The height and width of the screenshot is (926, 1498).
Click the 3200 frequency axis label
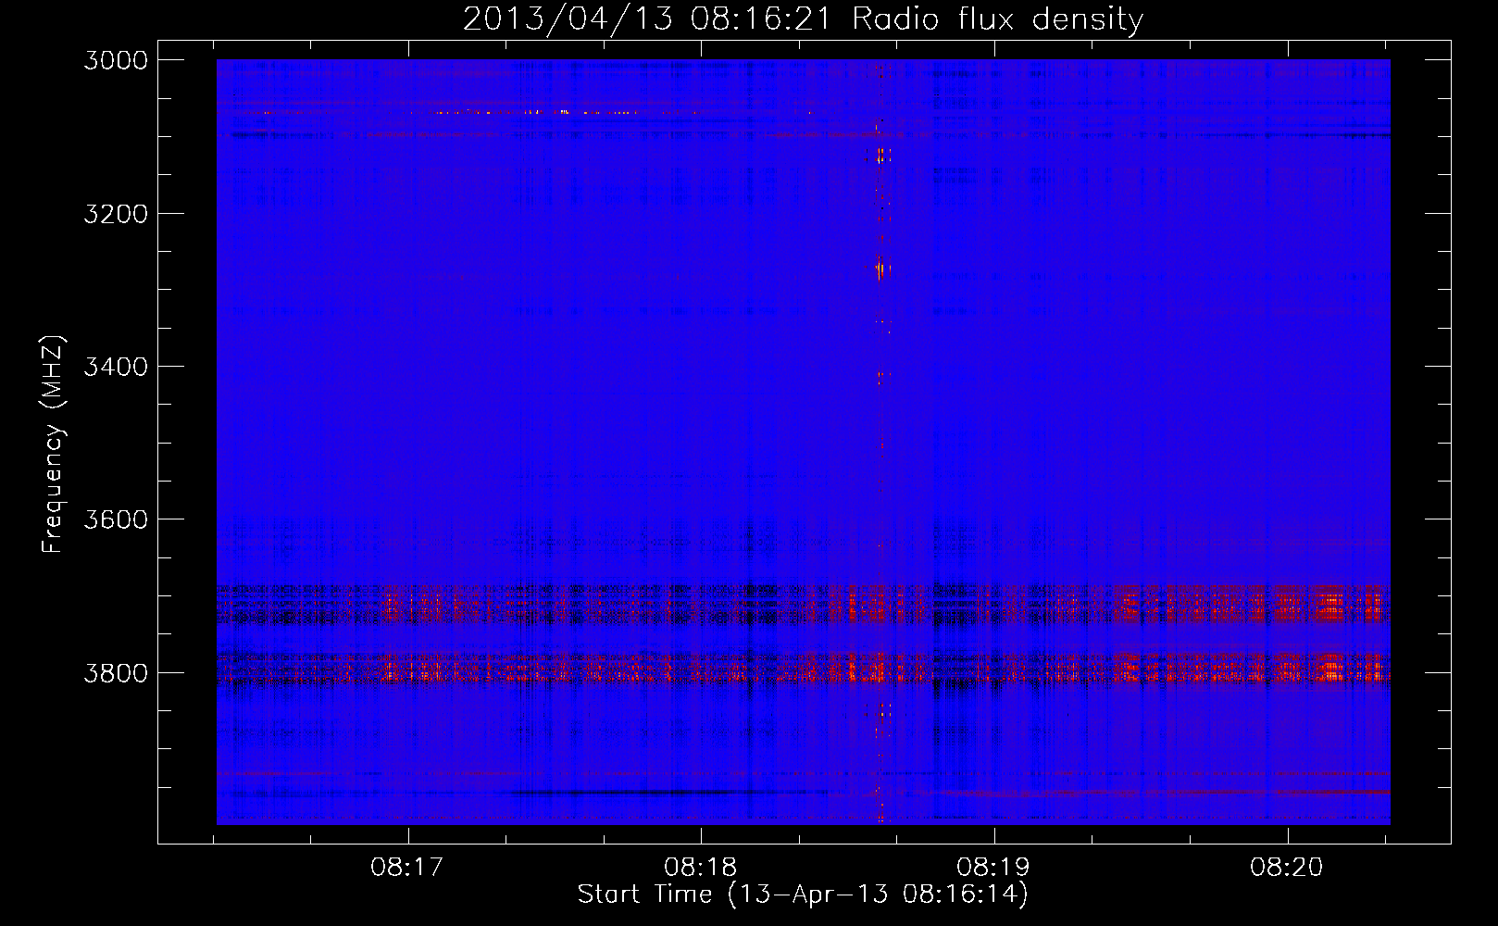pyautogui.click(x=116, y=214)
